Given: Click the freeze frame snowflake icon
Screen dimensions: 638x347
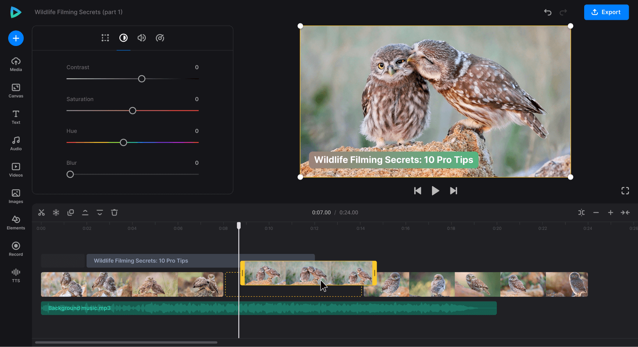Looking at the screenshot, I should point(56,213).
